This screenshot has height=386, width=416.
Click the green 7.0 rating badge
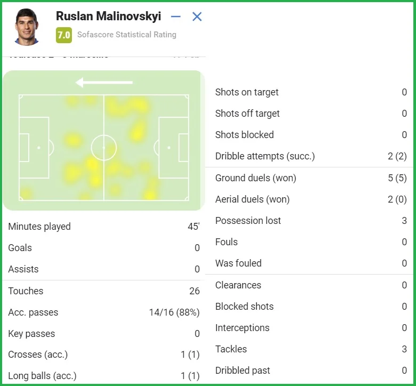tap(63, 35)
